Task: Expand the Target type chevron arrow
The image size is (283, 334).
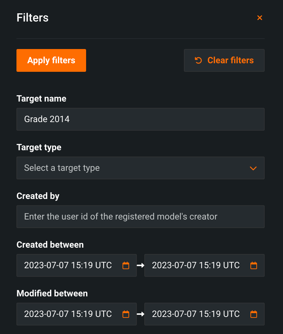Action: 253,168
